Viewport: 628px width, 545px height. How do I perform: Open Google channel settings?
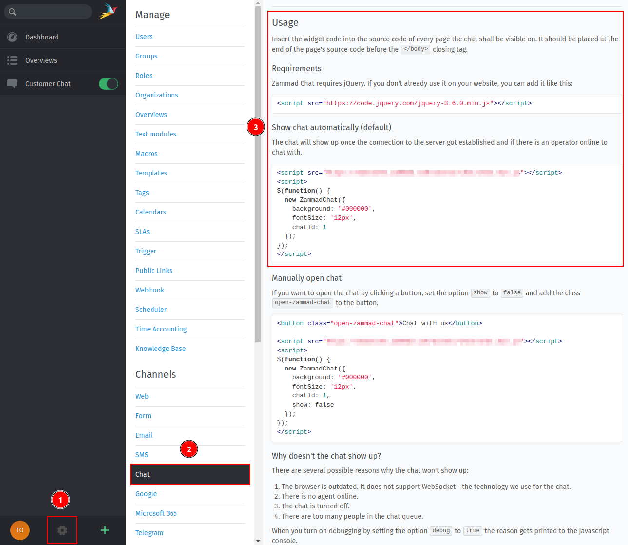(146, 494)
